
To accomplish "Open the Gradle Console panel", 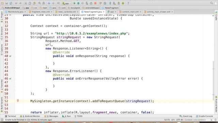I will click(204, 116).
